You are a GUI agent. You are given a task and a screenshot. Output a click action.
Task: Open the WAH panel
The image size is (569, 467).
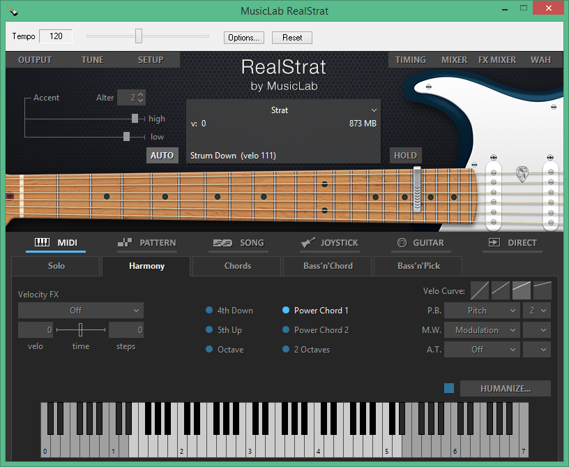coord(540,60)
